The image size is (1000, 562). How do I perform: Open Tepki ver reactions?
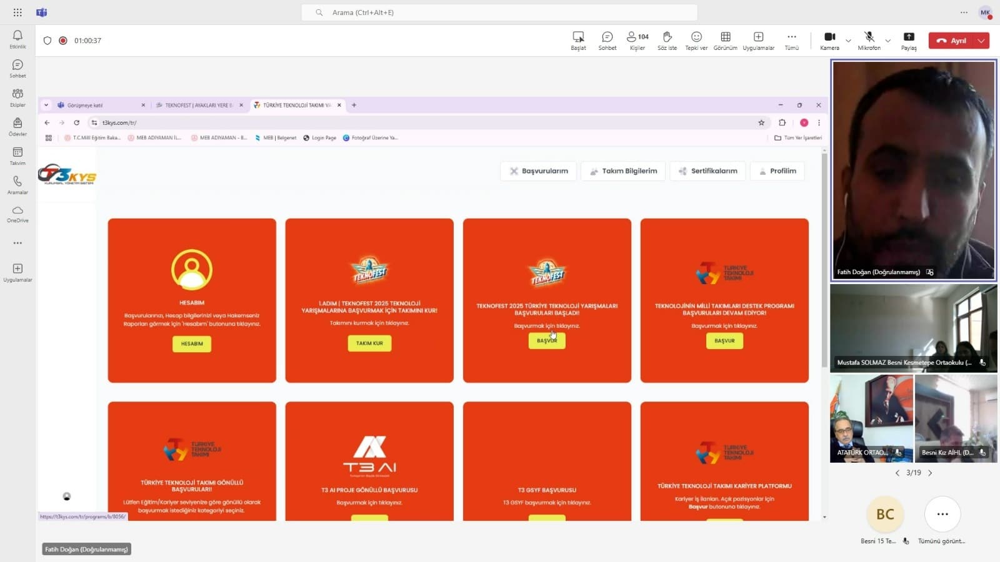click(696, 41)
